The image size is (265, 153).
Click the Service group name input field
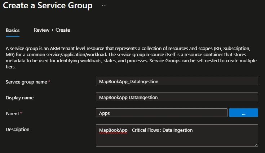click(x=177, y=81)
